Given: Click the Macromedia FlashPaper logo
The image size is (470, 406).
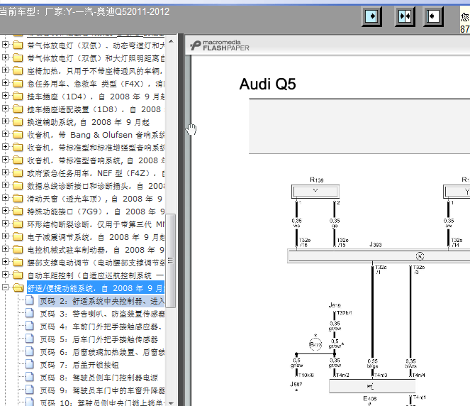Looking at the screenshot, I should tap(220, 45).
